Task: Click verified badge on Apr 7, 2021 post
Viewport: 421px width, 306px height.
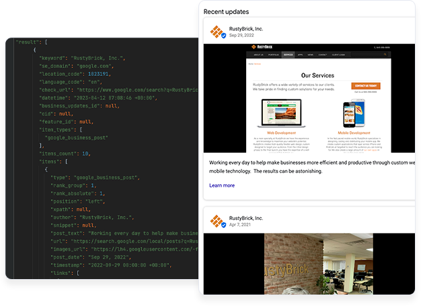Action: click(224, 225)
